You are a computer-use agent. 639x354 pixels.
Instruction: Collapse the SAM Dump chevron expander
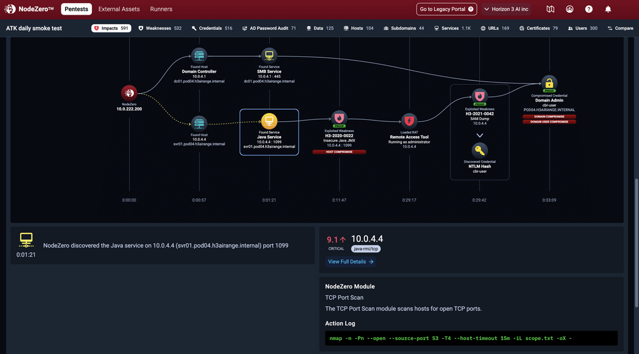(480, 135)
